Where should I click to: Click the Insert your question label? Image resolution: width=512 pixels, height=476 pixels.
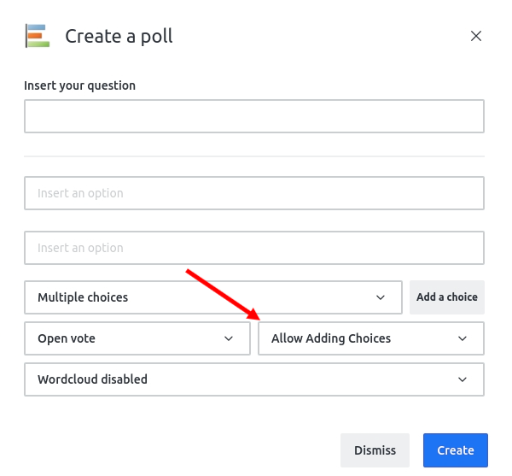(79, 85)
